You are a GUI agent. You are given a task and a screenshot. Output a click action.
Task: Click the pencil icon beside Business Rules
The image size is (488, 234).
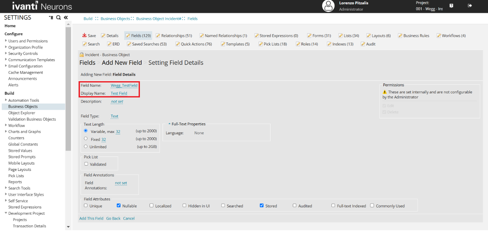[400, 36]
